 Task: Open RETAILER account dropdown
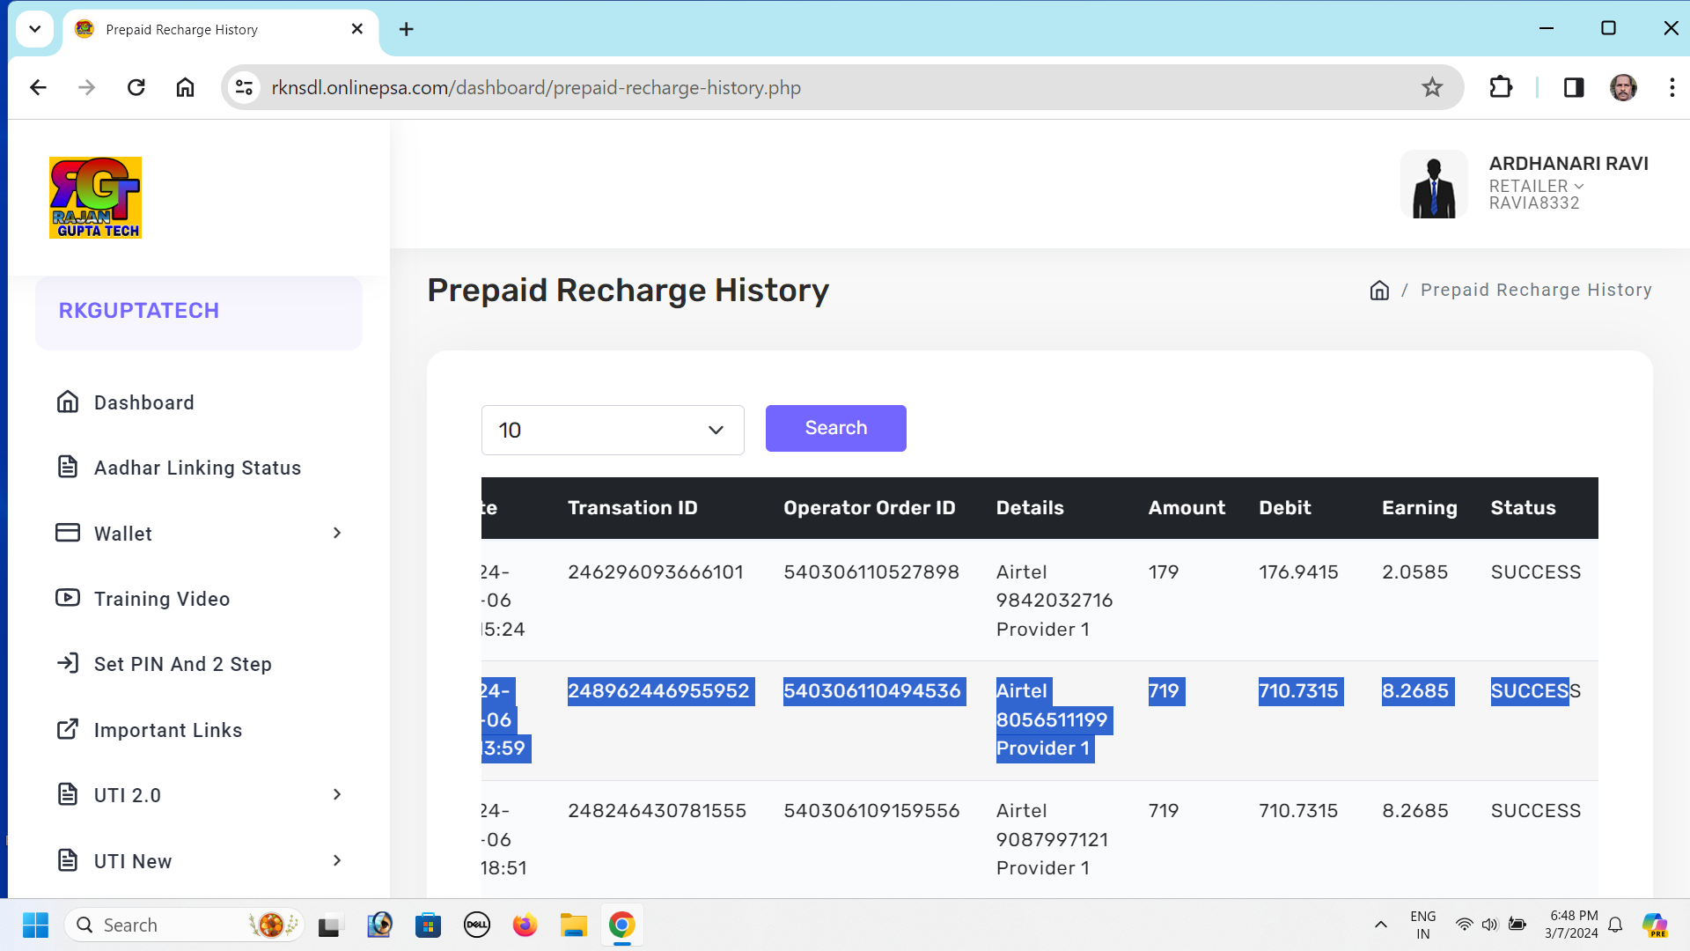coord(1536,186)
